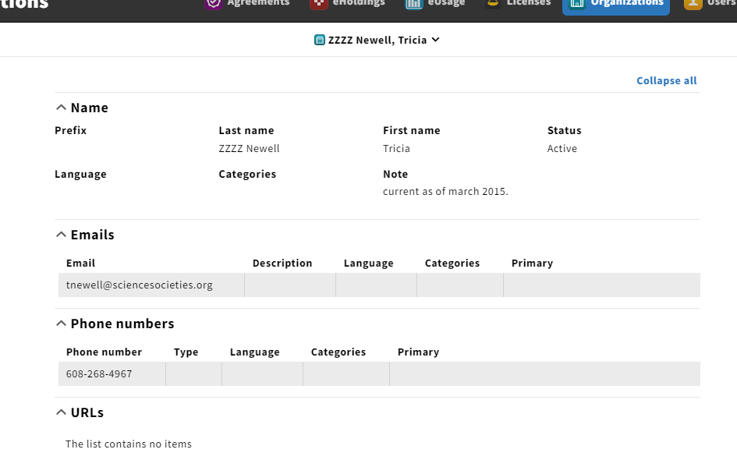The image size is (737, 467).
Task: Click the Last name field label
Action: 246,131
